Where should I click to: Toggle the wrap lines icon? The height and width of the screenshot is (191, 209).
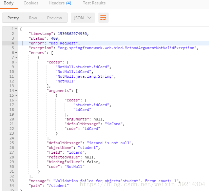pos(103,18)
